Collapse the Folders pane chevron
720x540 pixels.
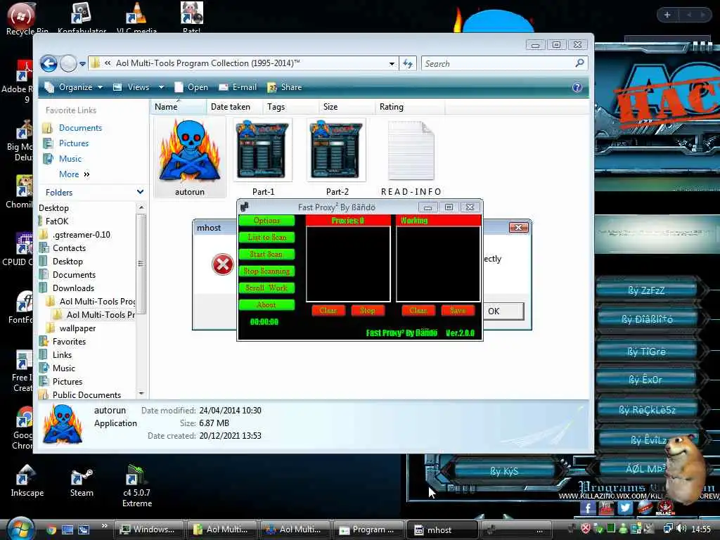click(140, 192)
